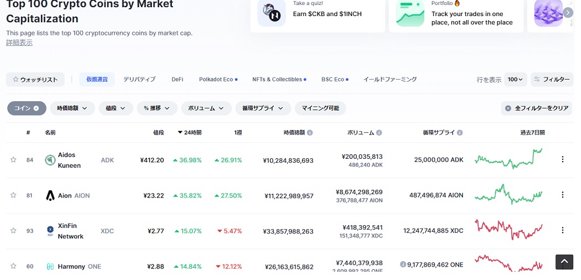This screenshot has width=581, height=280.
Task: Open the Aidos Kuneen coin name link
Action: coord(69,160)
